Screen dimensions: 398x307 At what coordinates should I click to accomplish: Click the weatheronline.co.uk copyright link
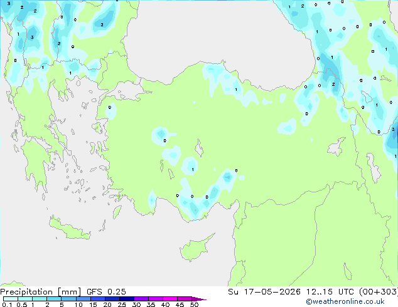tap(345, 301)
